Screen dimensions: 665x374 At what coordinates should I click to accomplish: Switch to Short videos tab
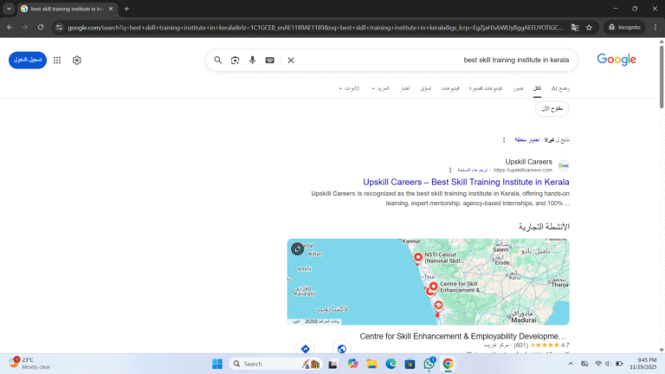click(485, 88)
